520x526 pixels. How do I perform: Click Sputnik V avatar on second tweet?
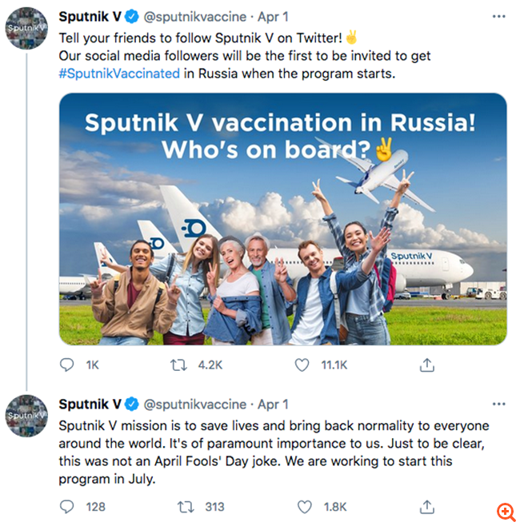click(26, 416)
